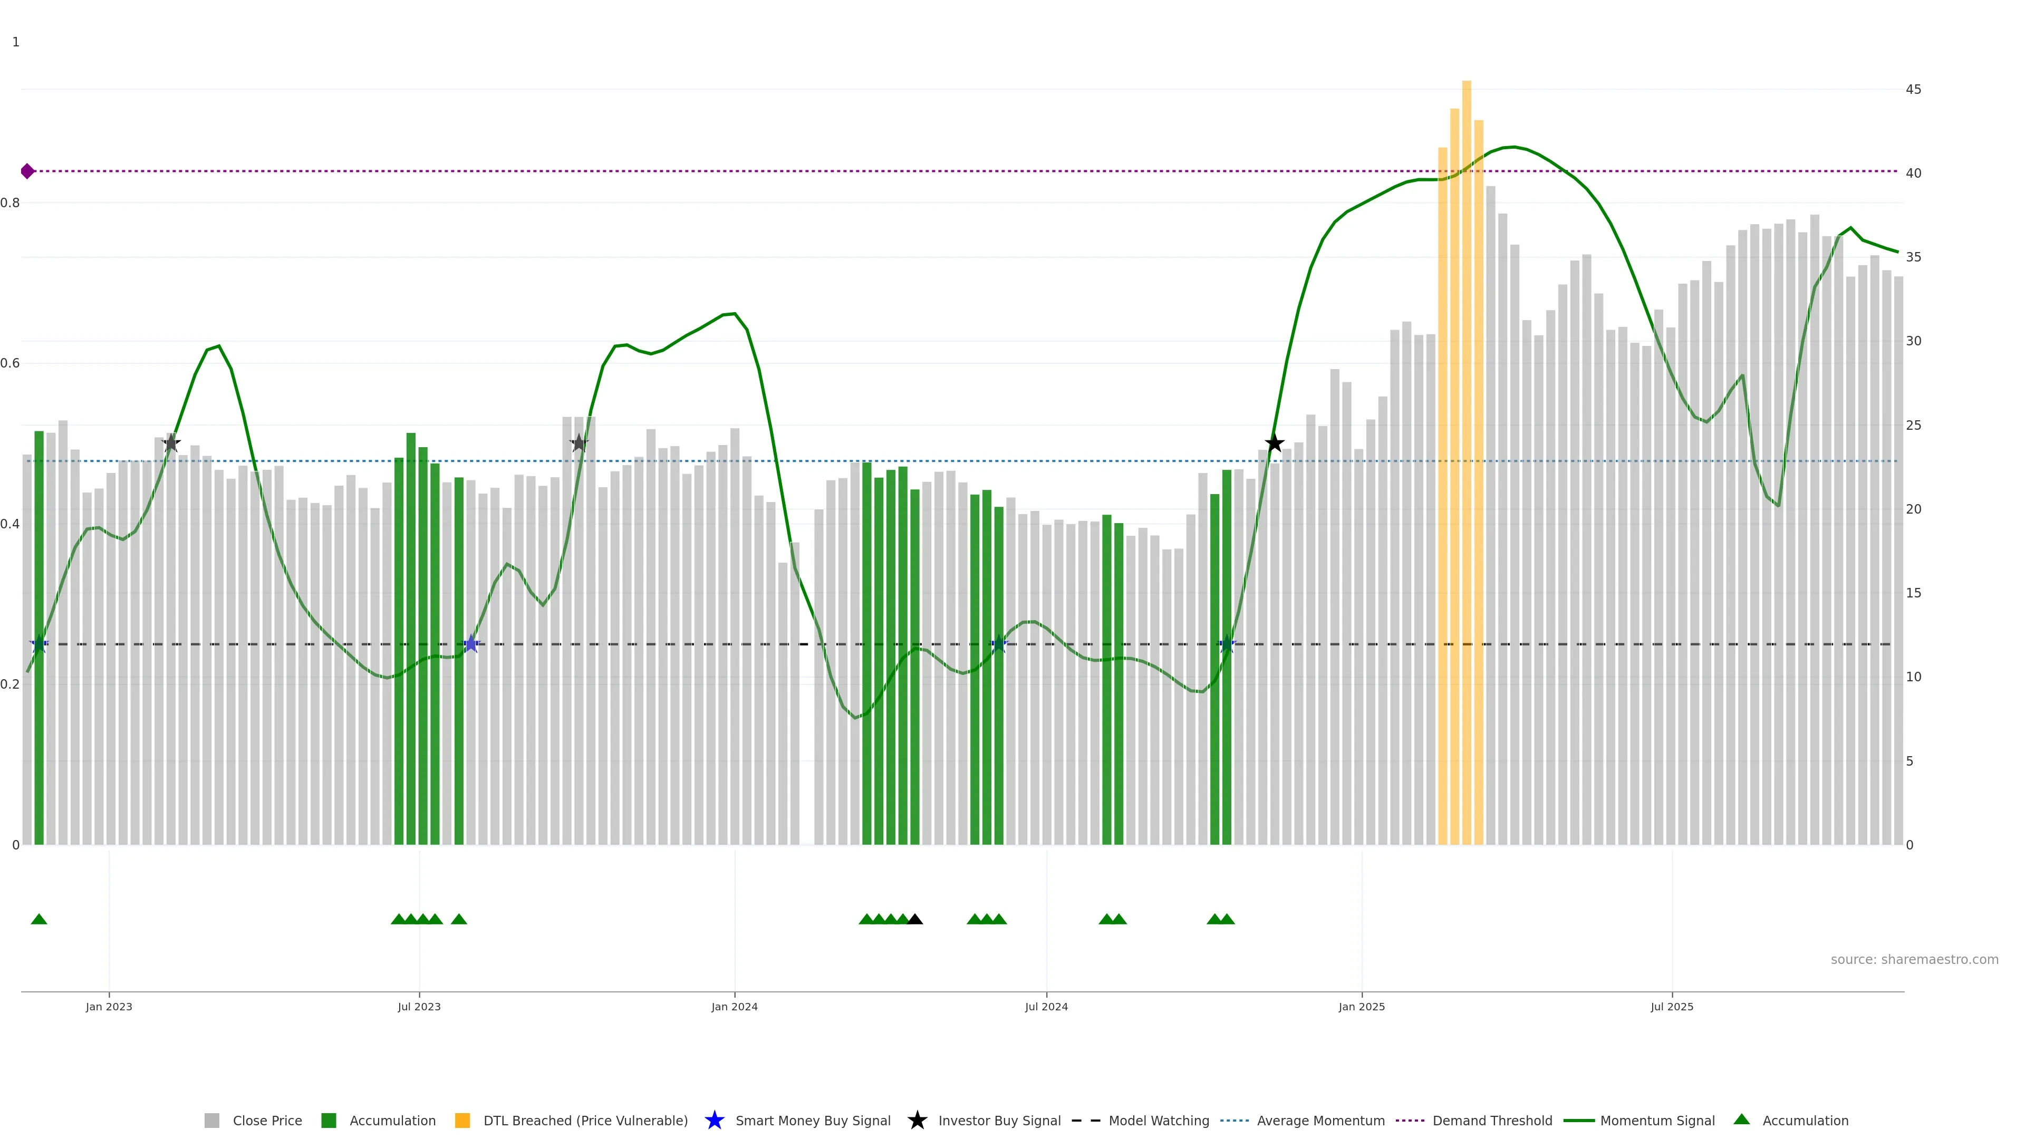The image size is (2025, 1139).
Task: Click the black star icon in legend
Action: tap(917, 1120)
